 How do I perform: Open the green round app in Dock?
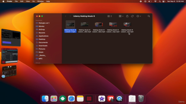click(63, 99)
